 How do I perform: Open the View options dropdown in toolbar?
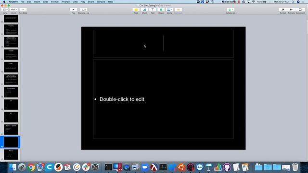pos(5,10)
